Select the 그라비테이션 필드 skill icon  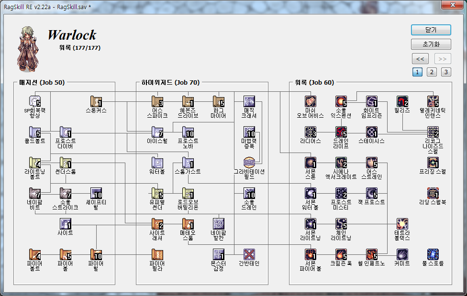pyautogui.click(x=249, y=163)
